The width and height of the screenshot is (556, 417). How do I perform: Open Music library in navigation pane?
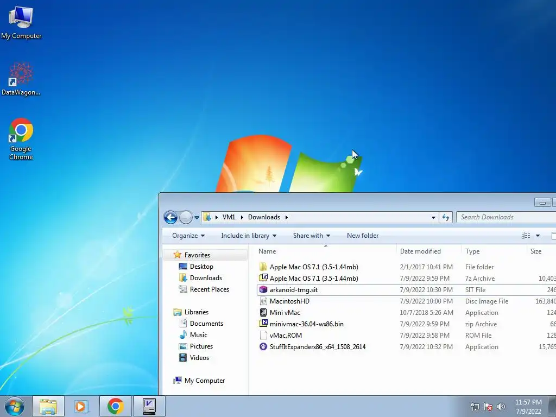(x=198, y=334)
